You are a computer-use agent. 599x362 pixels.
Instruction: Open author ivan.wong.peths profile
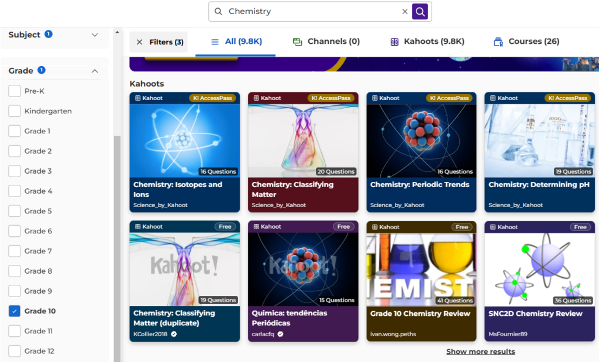coord(393,334)
